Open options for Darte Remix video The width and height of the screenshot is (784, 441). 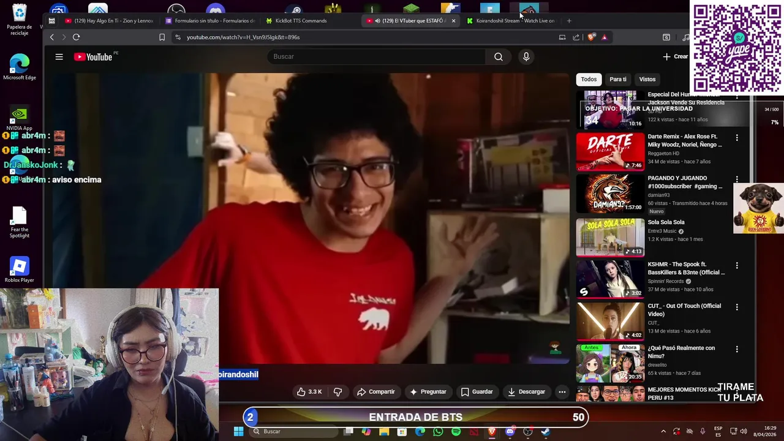[x=737, y=138]
